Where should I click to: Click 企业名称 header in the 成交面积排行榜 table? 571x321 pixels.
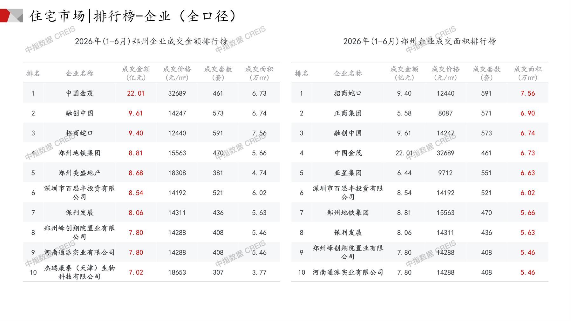point(348,73)
